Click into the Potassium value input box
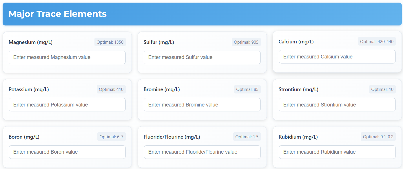Image resolution: width=403 pixels, height=169 pixels. [67, 105]
